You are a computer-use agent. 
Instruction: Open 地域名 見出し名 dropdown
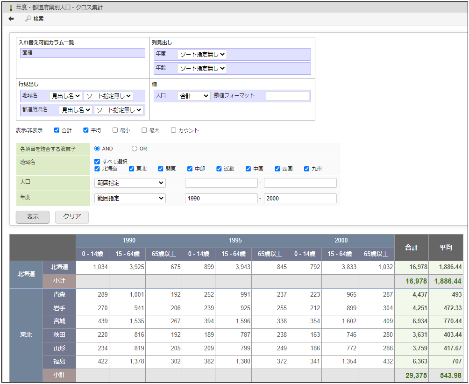tap(65, 96)
